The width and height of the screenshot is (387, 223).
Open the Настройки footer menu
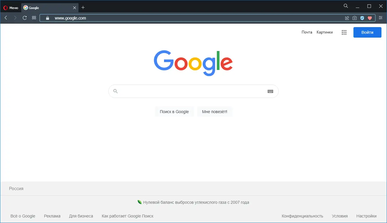coord(366,216)
